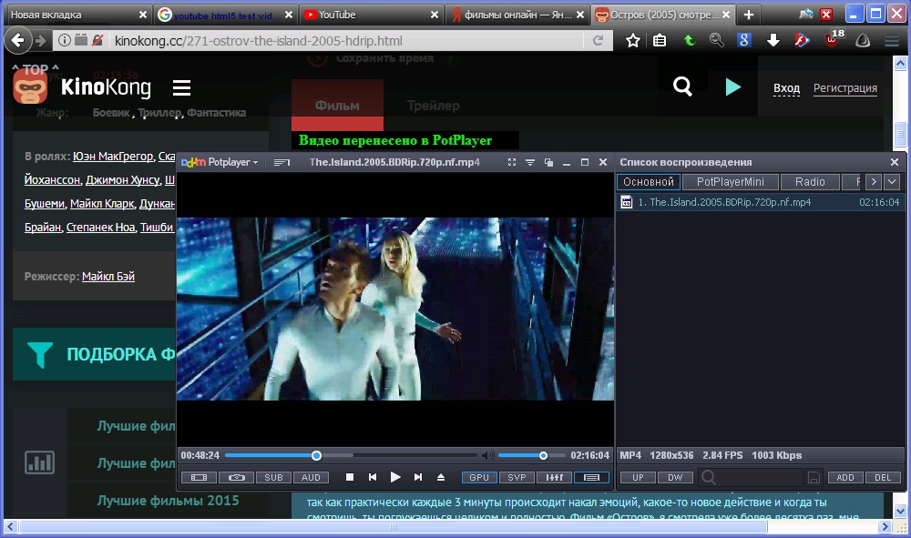
Task: Click the ADD button in the playlist
Action: pyautogui.click(x=845, y=477)
